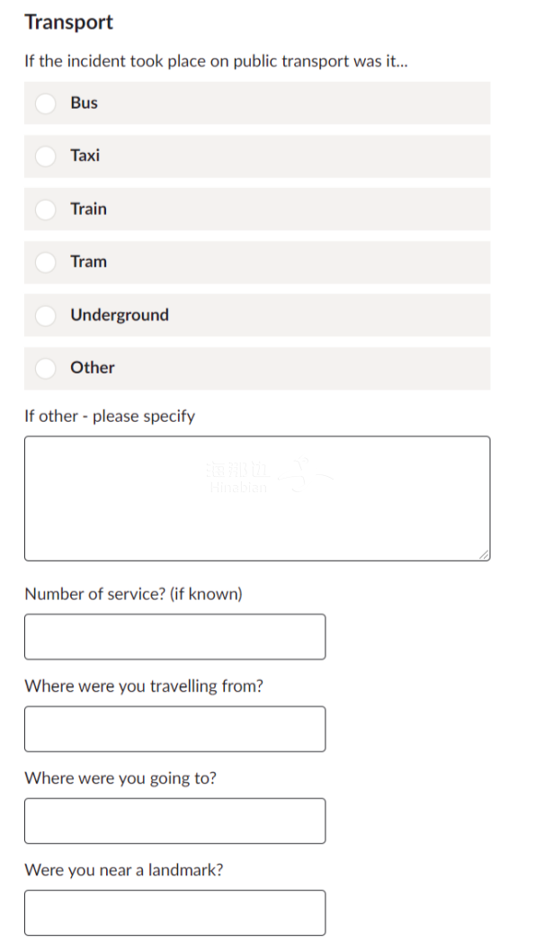Viewport: 544px width, 951px height.
Task: Focus the 'If other - please specify' text area
Action: 256,498
